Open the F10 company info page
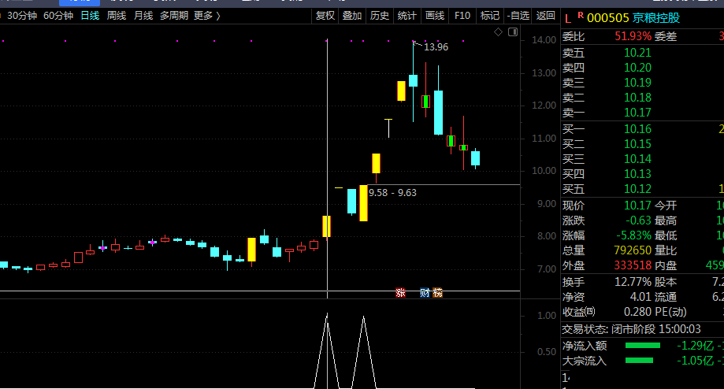 (x=462, y=16)
